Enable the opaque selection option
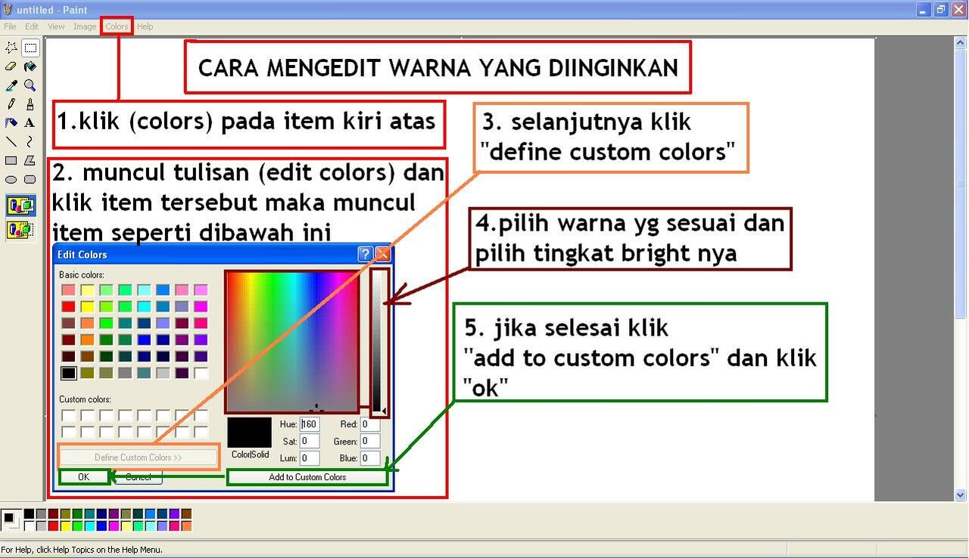This screenshot has height=558, width=969. pos(20,206)
